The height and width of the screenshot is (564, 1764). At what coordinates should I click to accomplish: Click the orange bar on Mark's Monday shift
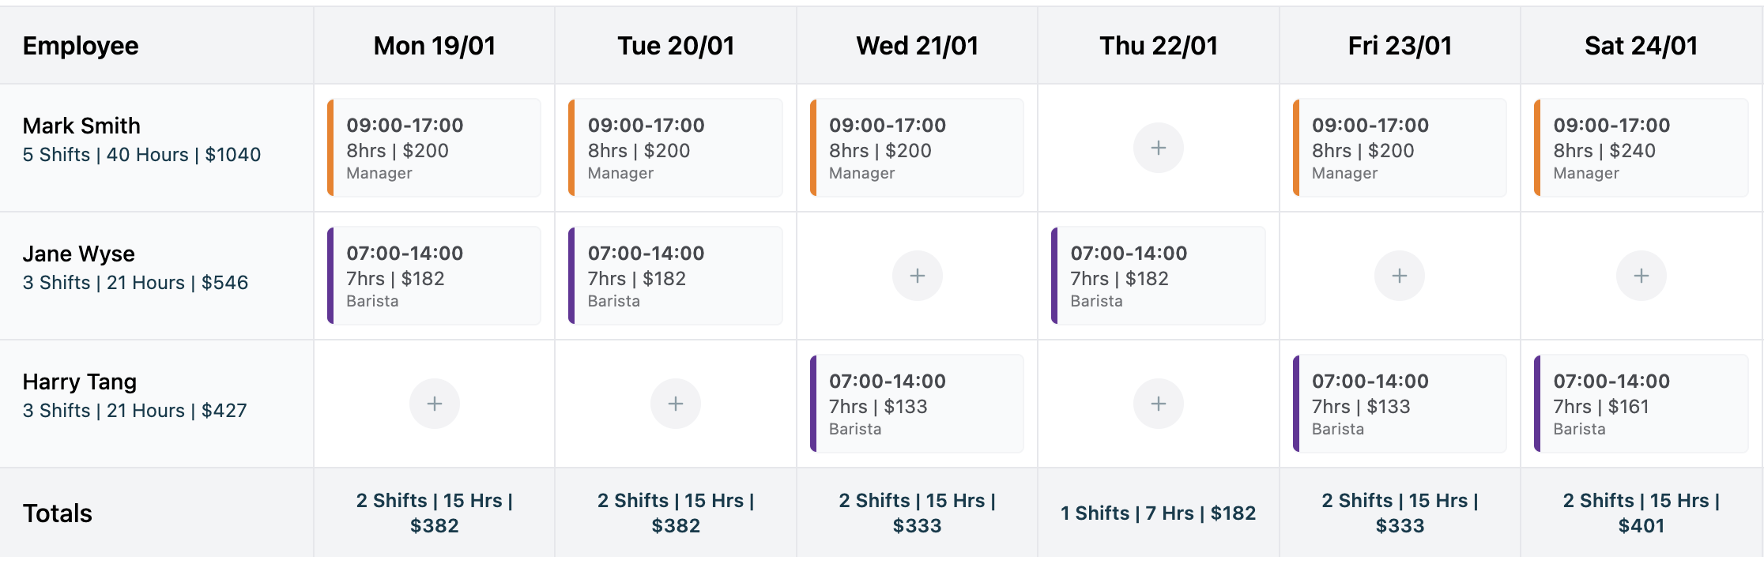331,147
